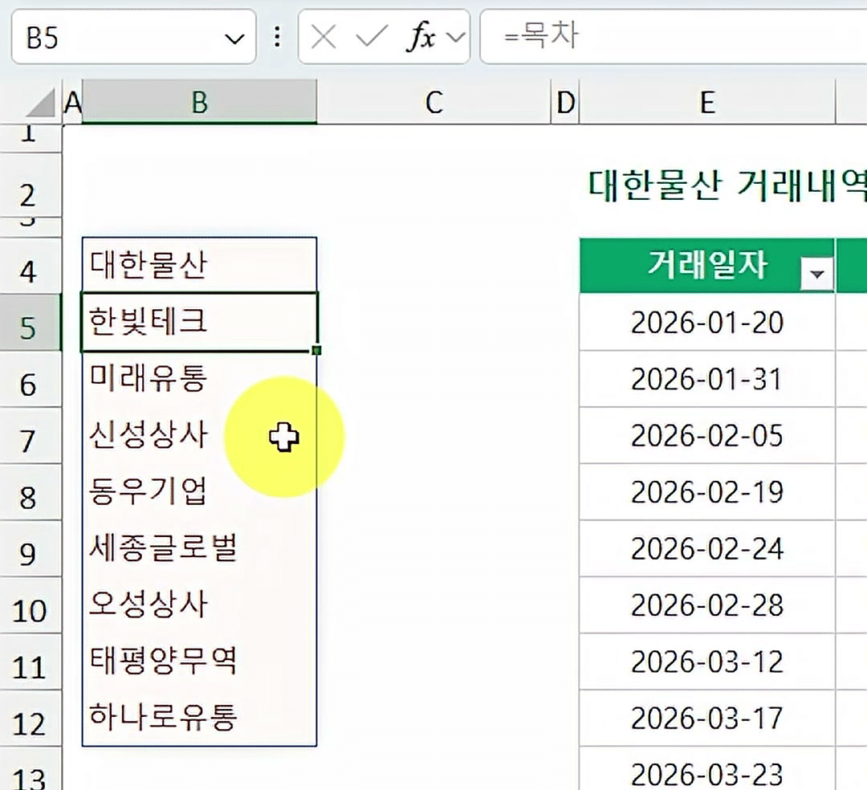867x790 pixels.
Task: Click the 하나로유통 cell
Action: click(200, 718)
